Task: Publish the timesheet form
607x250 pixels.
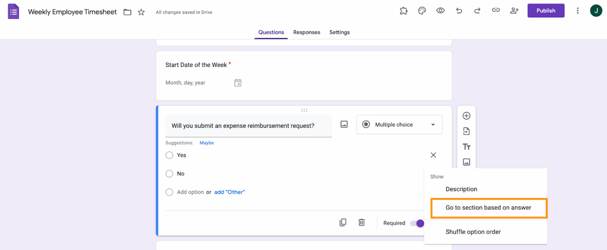Action: tap(546, 11)
